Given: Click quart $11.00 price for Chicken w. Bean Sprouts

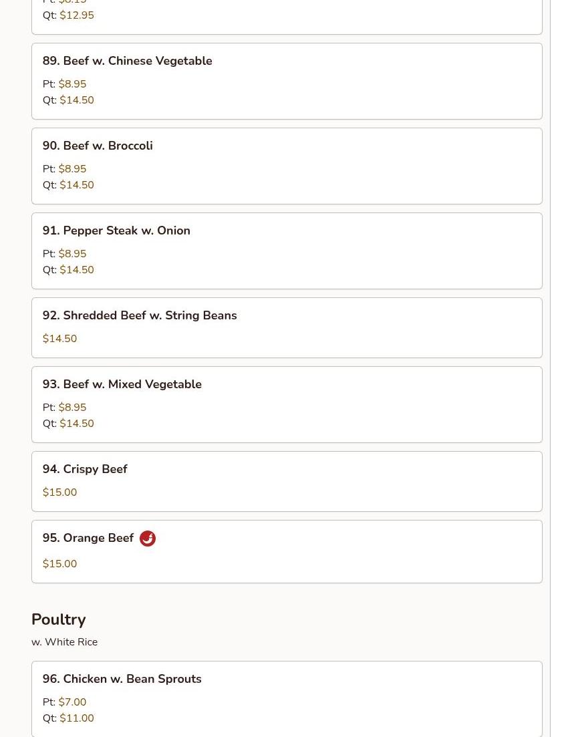Looking at the screenshot, I should [x=77, y=718].
